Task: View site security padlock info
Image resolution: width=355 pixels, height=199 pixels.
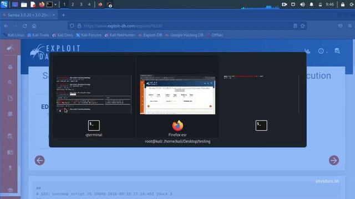Action: pyautogui.click(x=79, y=26)
